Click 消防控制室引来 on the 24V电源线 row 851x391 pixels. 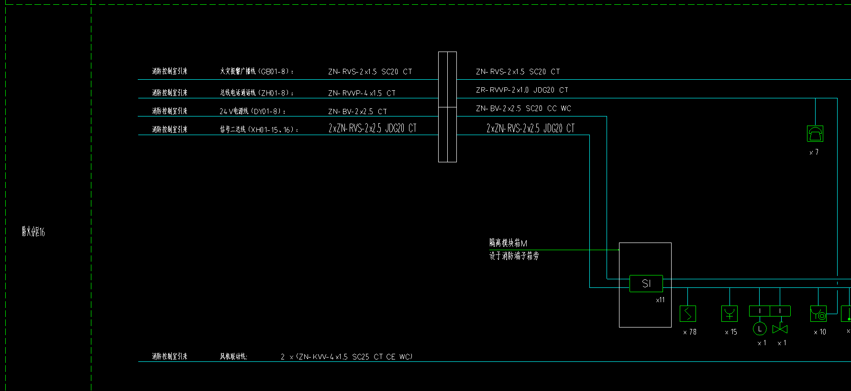click(x=170, y=111)
